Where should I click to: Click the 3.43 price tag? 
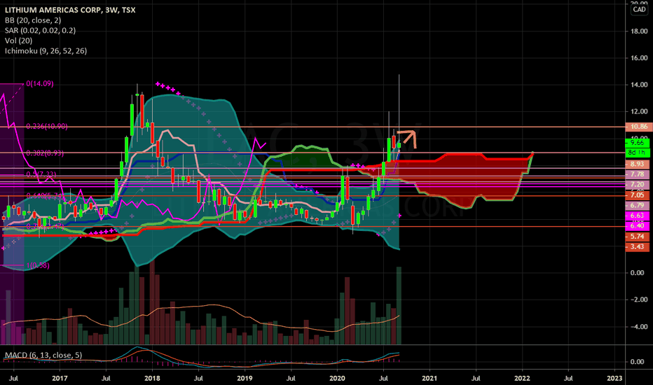coord(637,246)
